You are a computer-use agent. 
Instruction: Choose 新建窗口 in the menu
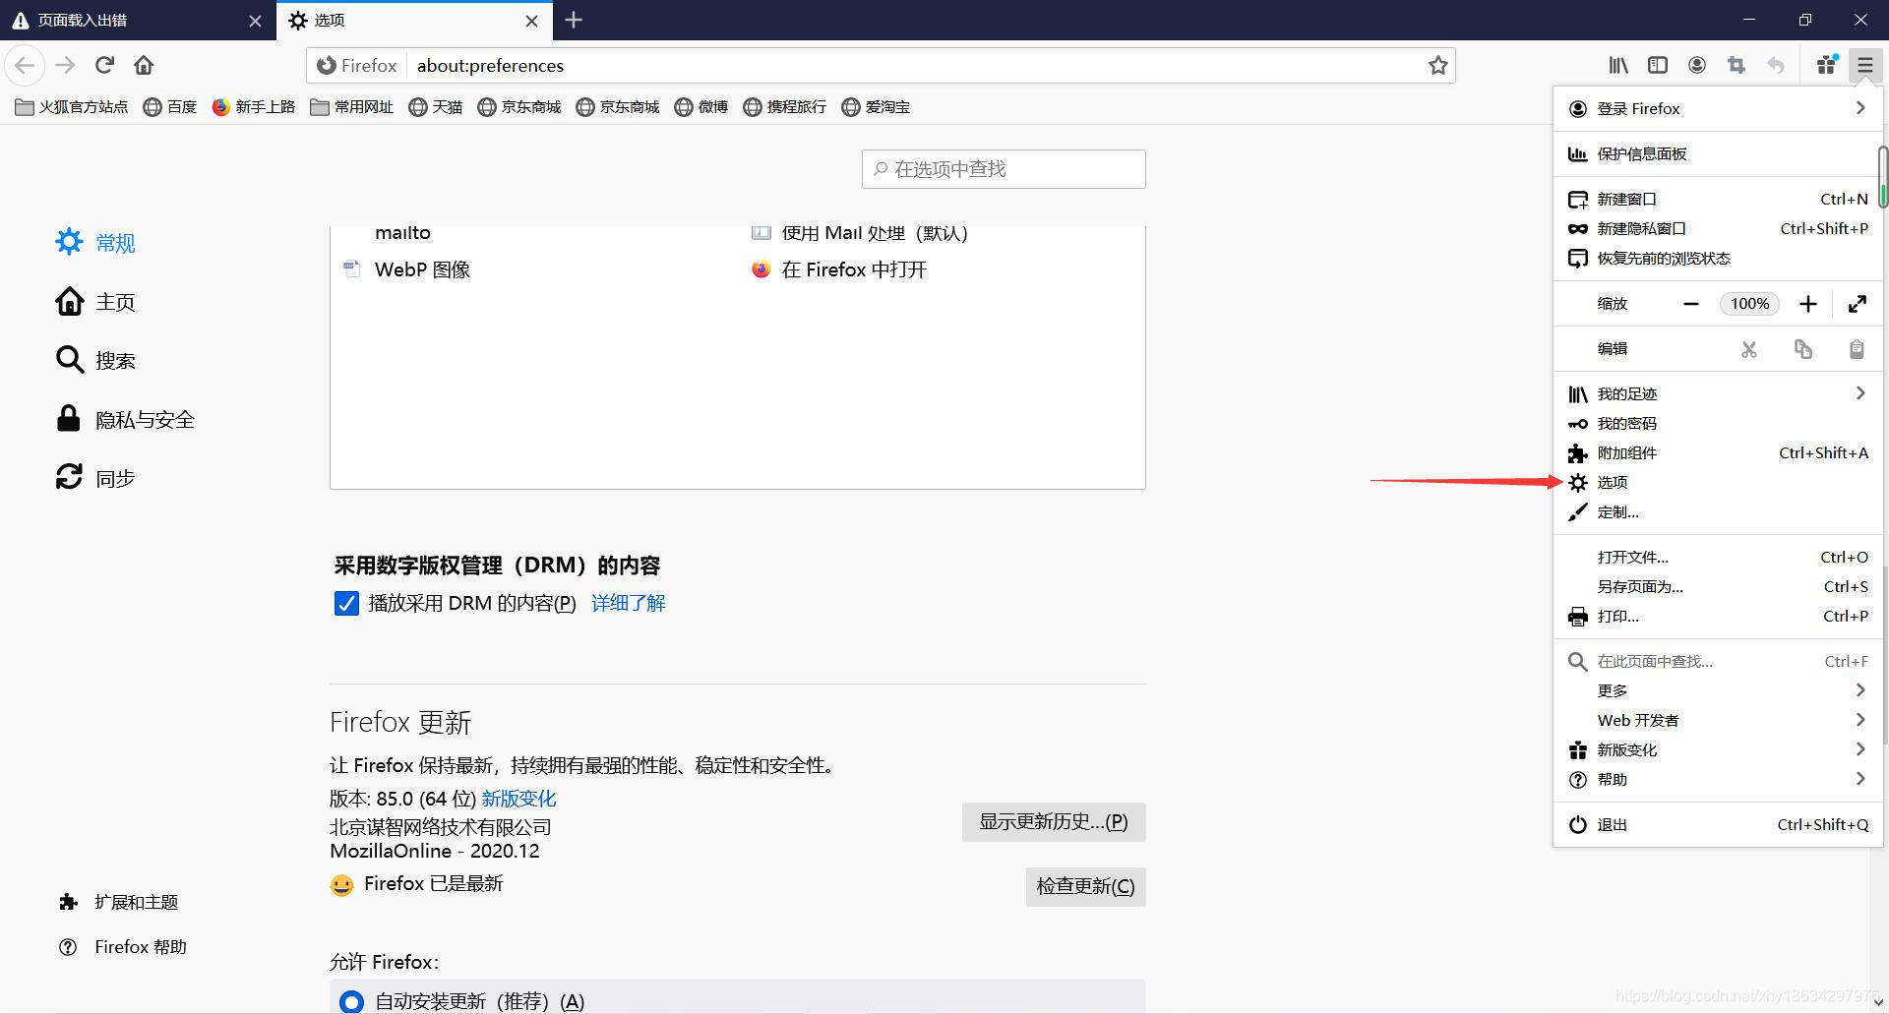click(x=1717, y=199)
